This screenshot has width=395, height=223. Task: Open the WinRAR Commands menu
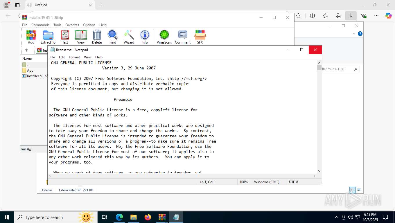tap(40, 25)
